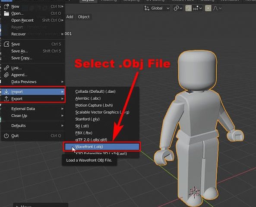
Task: Select Save in the File menu
Action: point(33,44)
